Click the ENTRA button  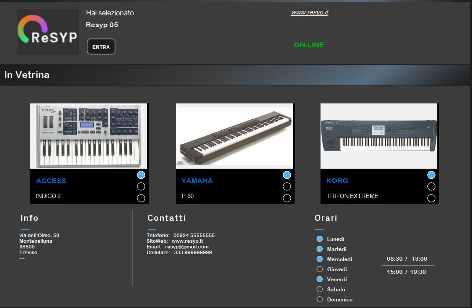[101, 47]
